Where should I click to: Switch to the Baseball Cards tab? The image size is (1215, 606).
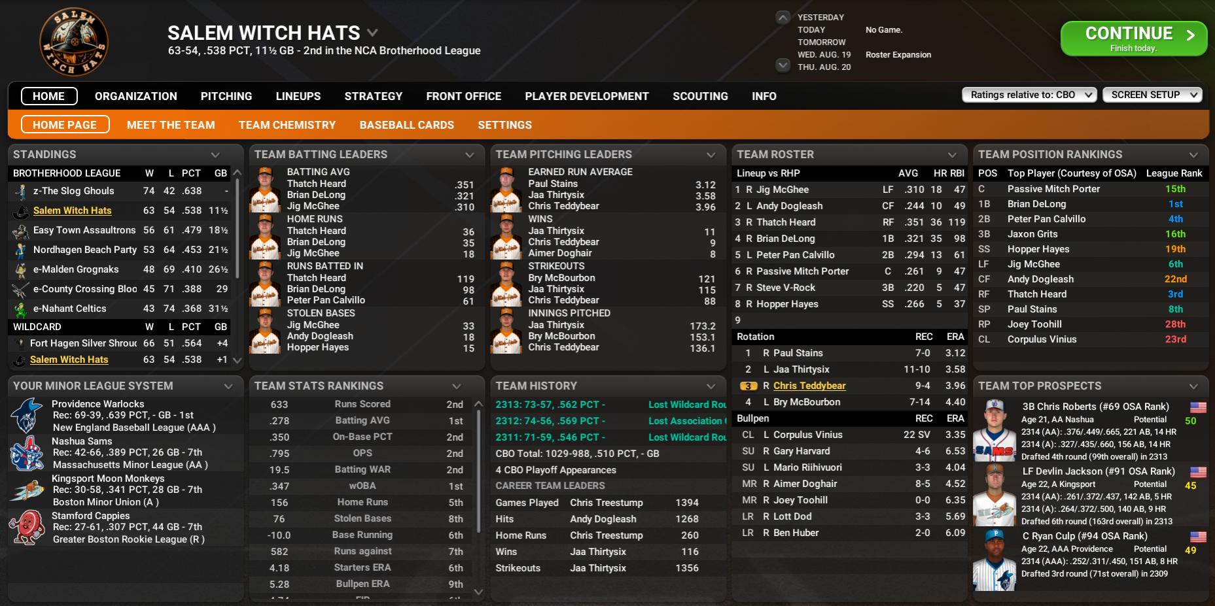tap(407, 125)
